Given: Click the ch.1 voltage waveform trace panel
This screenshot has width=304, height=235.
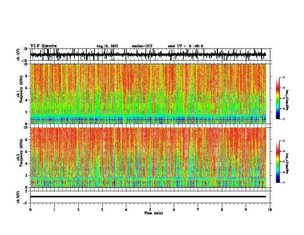Looking at the screenshot, I should click(x=150, y=55).
